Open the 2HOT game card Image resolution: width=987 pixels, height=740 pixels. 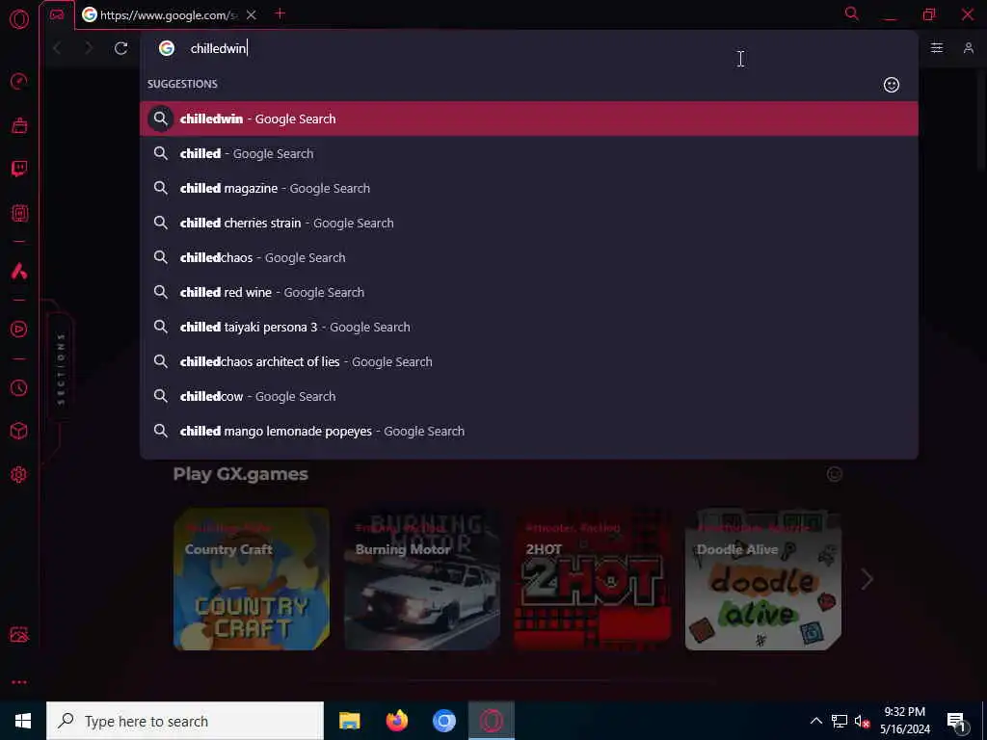click(593, 579)
